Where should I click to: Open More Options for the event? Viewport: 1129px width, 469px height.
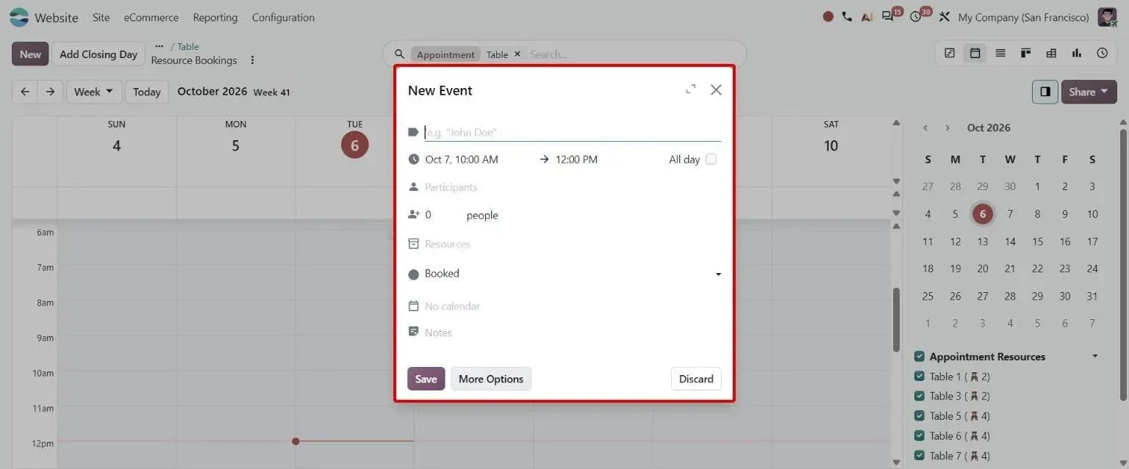coord(491,379)
